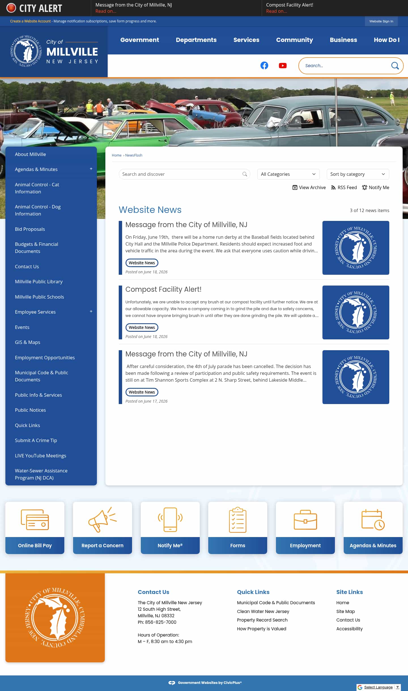Screen dimensions: 408x691
Task: Open the Compost Facility Alert! headline
Action: click(163, 289)
